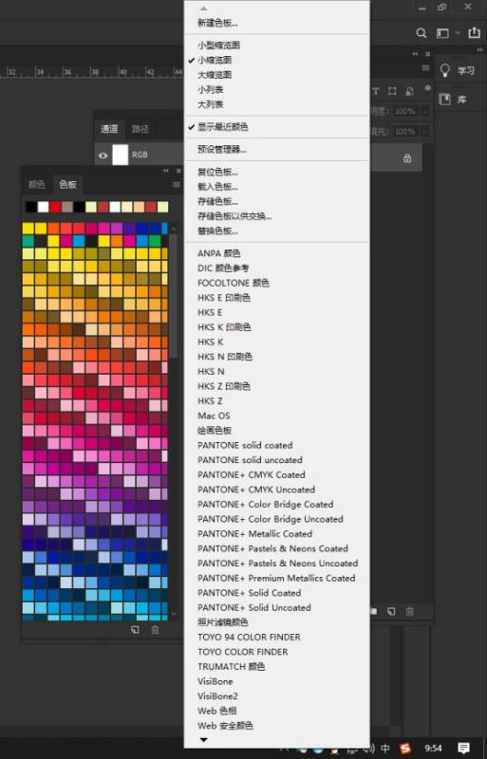487x759 pixels.
Task: Click the lock icon on the layer row
Action: coord(407,157)
